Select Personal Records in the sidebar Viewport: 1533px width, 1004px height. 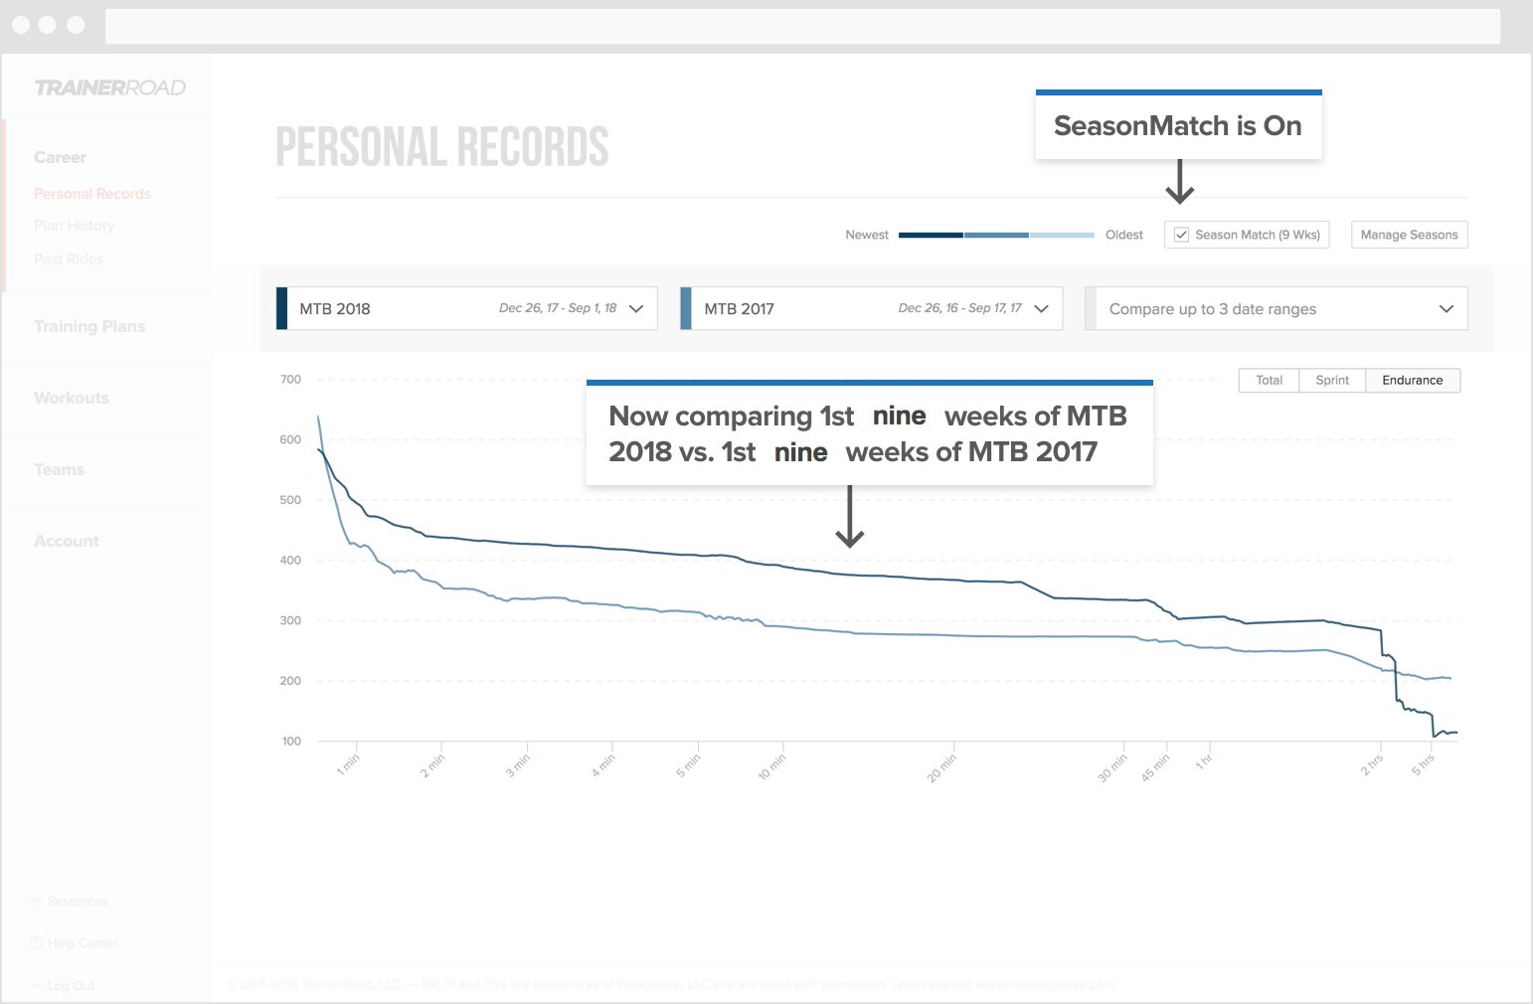(92, 194)
